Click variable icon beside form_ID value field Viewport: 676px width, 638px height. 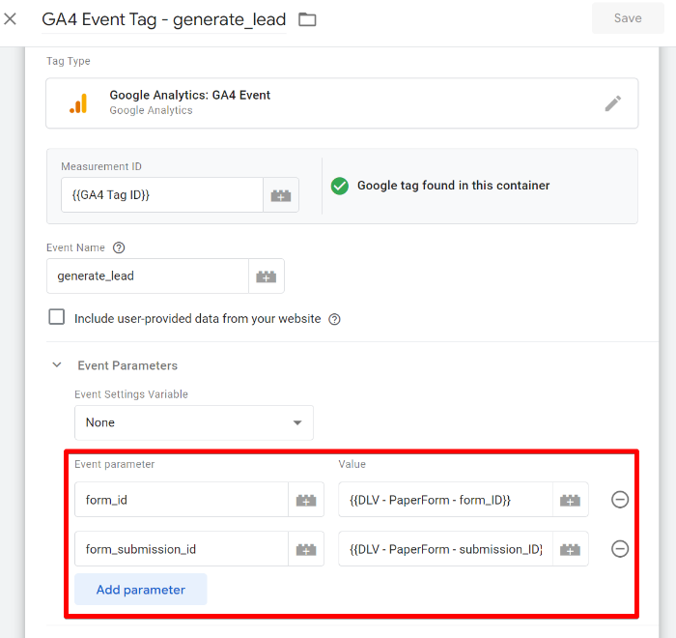click(571, 501)
